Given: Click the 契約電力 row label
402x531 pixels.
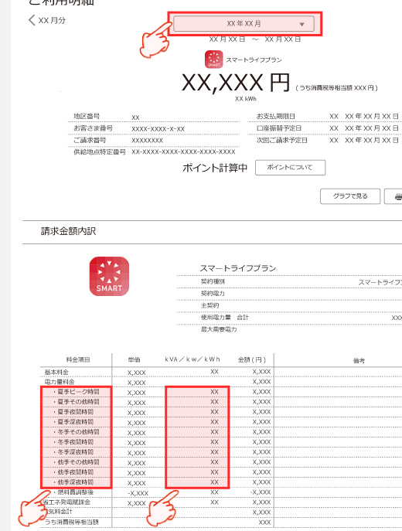Looking at the screenshot, I should click(x=213, y=293).
